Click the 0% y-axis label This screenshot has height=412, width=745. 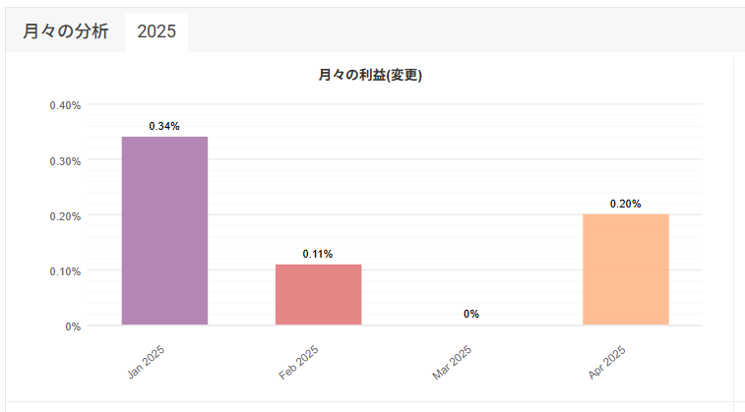(73, 326)
